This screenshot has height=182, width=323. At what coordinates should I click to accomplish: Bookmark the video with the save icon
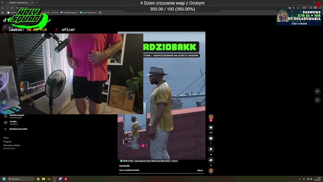pos(211,149)
